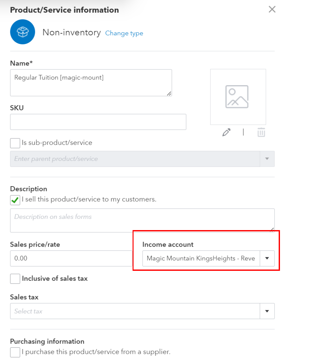Toggle the Is sub-product/service checkbox
This screenshot has width=309, height=360.
pos(15,143)
